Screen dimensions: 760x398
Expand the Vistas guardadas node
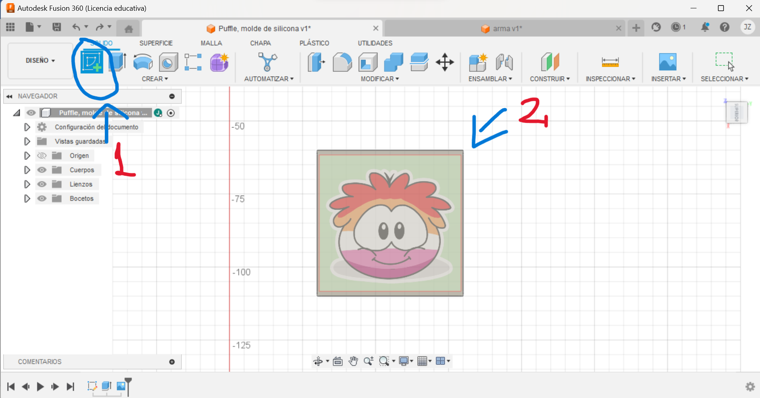coord(27,141)
